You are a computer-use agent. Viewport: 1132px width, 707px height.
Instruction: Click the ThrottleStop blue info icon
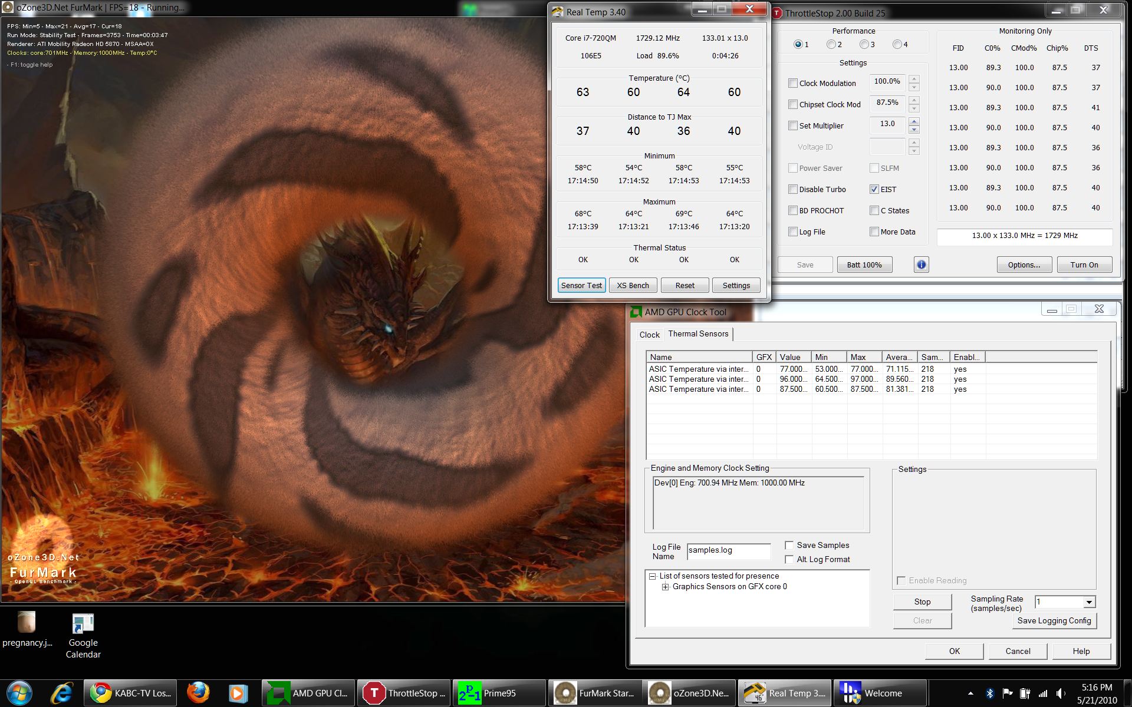922,265
